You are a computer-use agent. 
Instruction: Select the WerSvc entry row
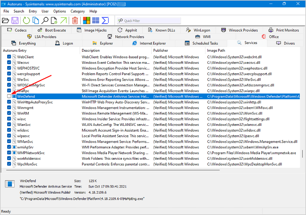click(150, 80)
